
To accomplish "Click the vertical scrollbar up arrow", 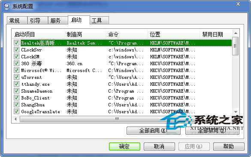I will coord(236,33).
